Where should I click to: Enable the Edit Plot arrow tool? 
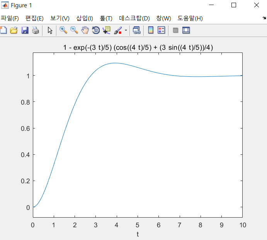(50, 30)
